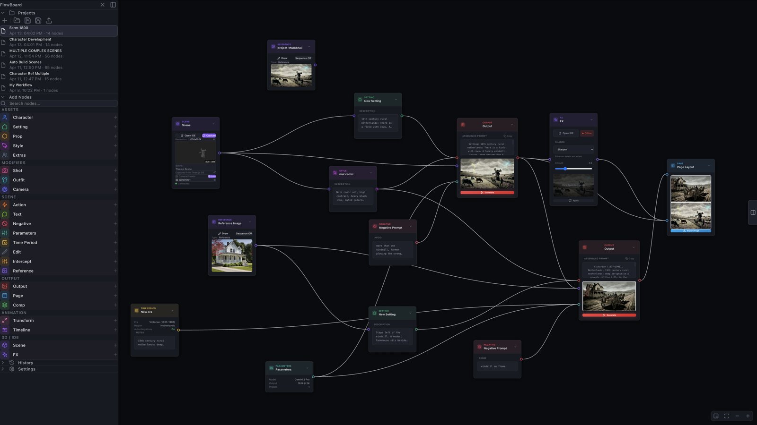Click the Negative node icon
The image size is (757, 425).
tap(5, 223)
